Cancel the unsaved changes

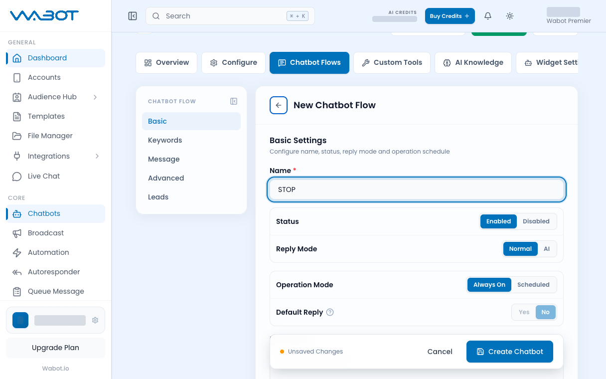(440, 352)
